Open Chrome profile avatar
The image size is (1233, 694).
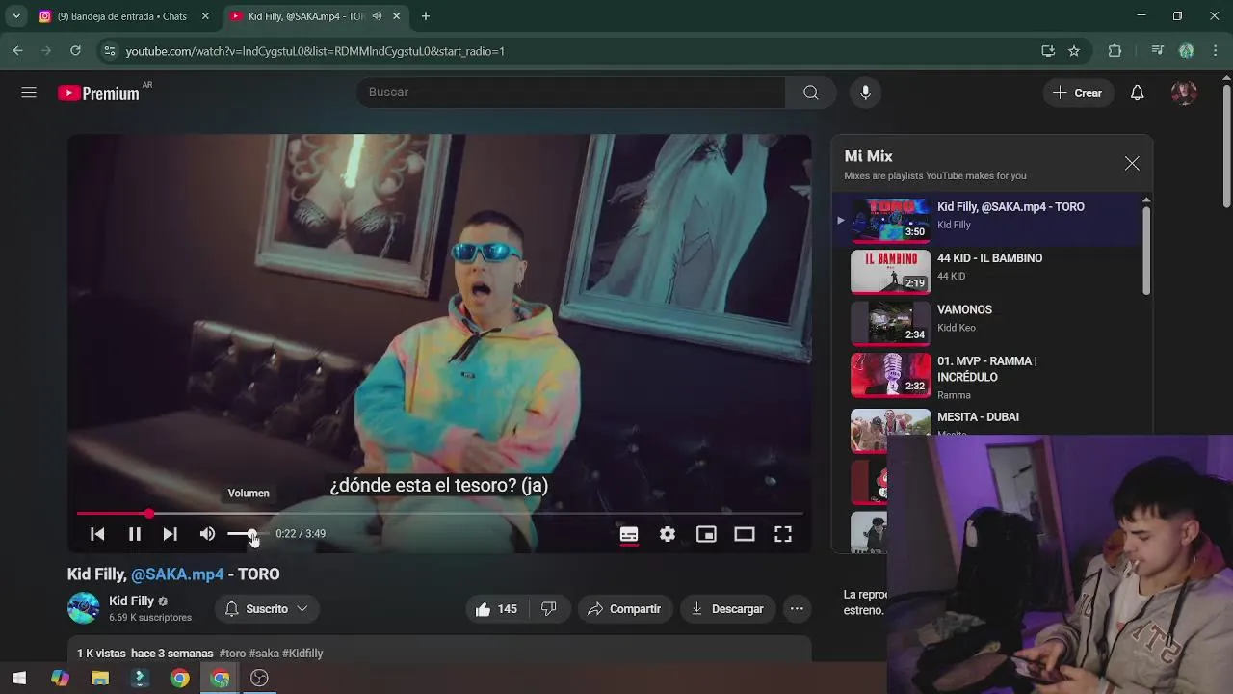coord(1187,51)
